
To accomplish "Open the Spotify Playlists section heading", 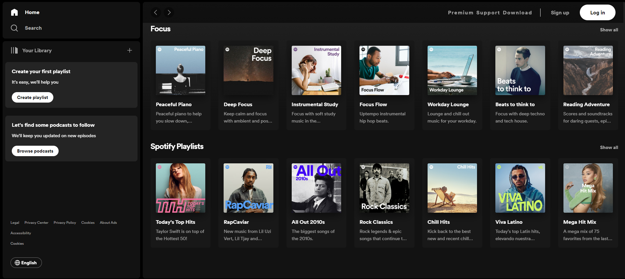I will point(177,146).
